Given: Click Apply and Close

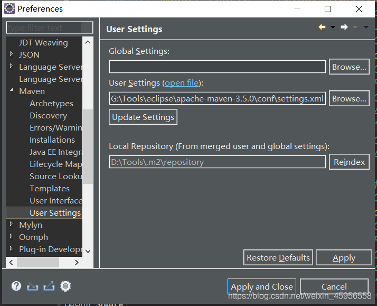Looking at the screenshot, I should [262, 286].
